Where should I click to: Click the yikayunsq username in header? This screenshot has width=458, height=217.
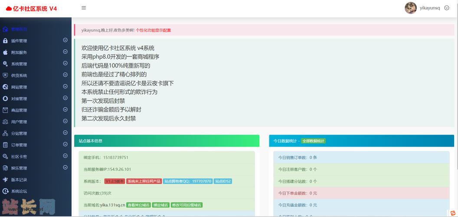[430, 8]
